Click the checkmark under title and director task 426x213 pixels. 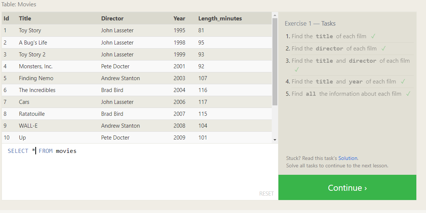tap(296, 70)
